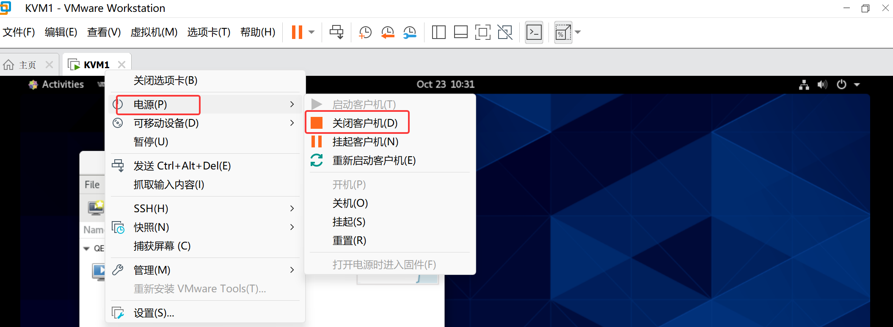Open the guest power system menu icon
The width and height of the screenshot is (893, 327).
click(841, 85)
